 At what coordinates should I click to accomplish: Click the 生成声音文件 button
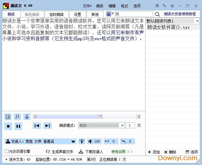point(59,152)
